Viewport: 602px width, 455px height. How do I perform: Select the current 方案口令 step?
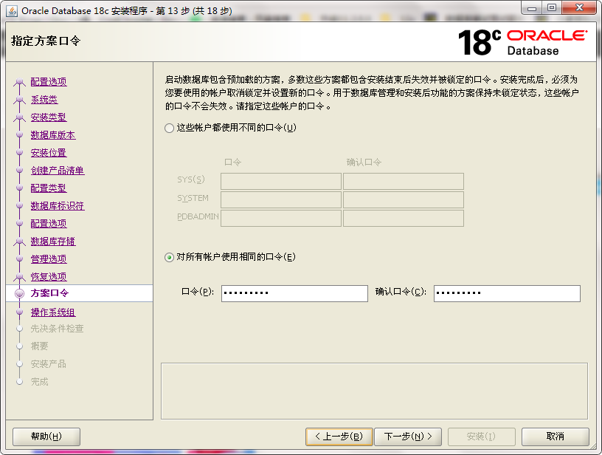(50, 293)
